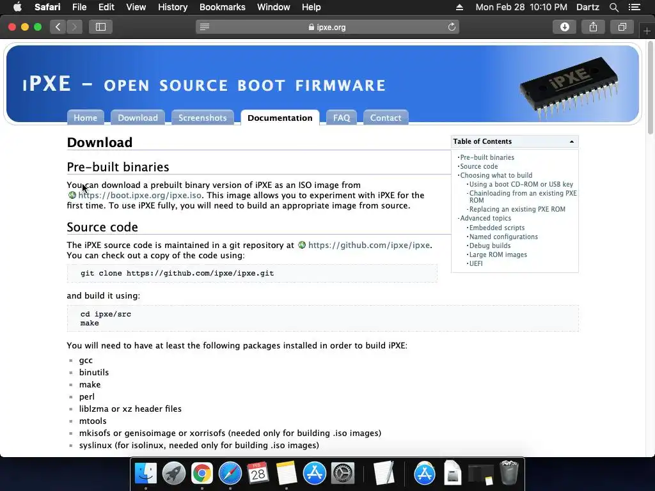Toggle Reader view icon in address bar

(x=205, y=27)
